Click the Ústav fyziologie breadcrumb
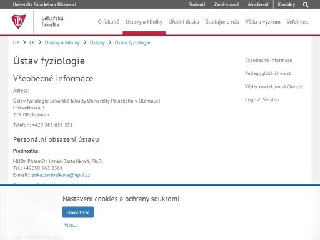This screenshot has width=320, height=240. (132, 42)
